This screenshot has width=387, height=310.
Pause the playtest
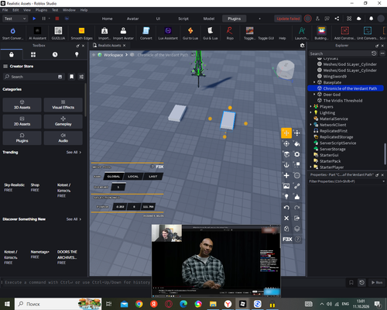click(43, 19)
